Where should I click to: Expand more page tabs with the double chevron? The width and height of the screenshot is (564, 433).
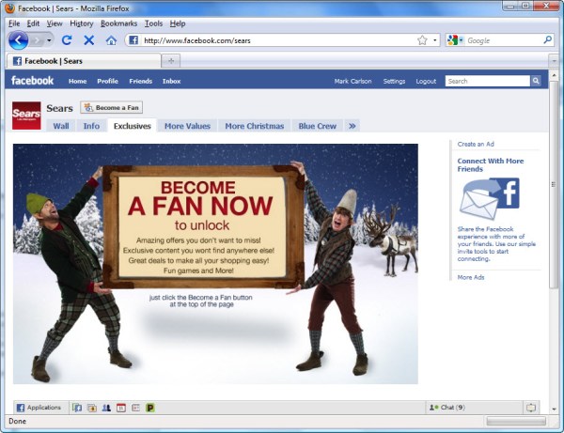[352, 126]
